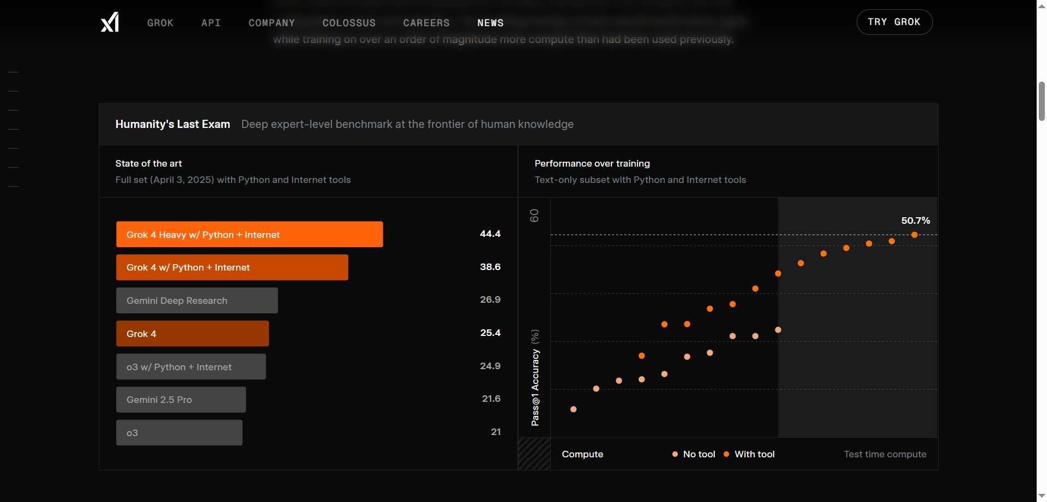Click the bottom section marker in left sidebar

coord(14,186)
